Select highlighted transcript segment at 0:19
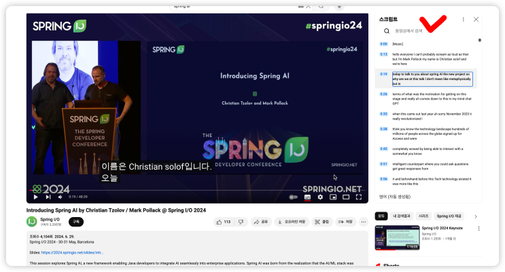 [x=426, y=79]
